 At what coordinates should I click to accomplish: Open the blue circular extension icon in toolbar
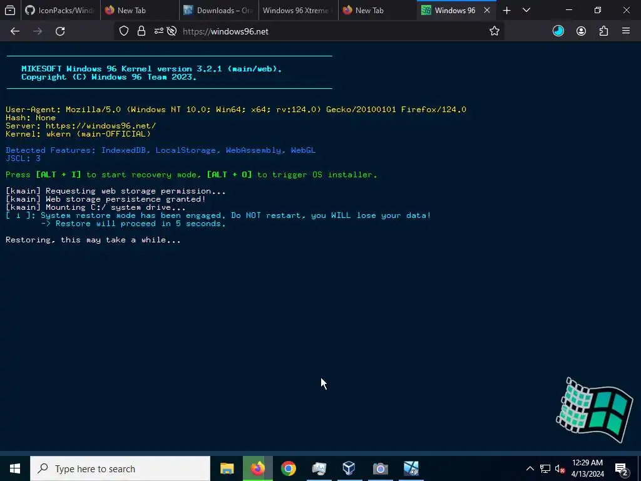(558, 31)
